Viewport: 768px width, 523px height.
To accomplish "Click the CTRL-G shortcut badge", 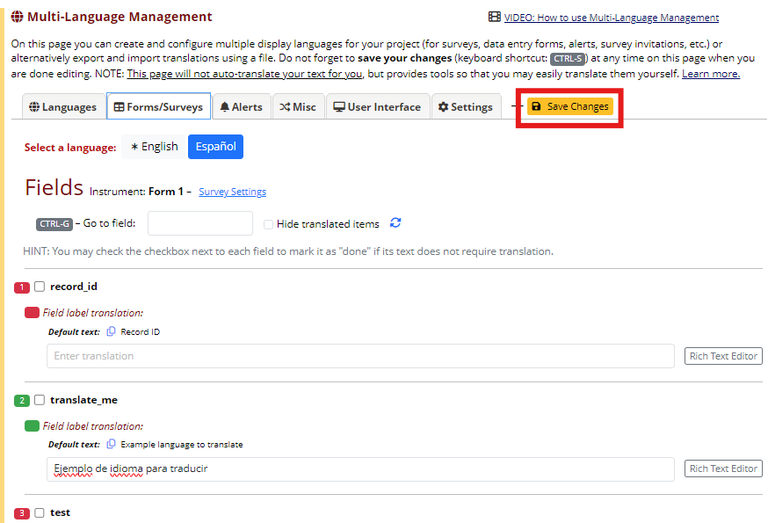I will click(54, 224).
